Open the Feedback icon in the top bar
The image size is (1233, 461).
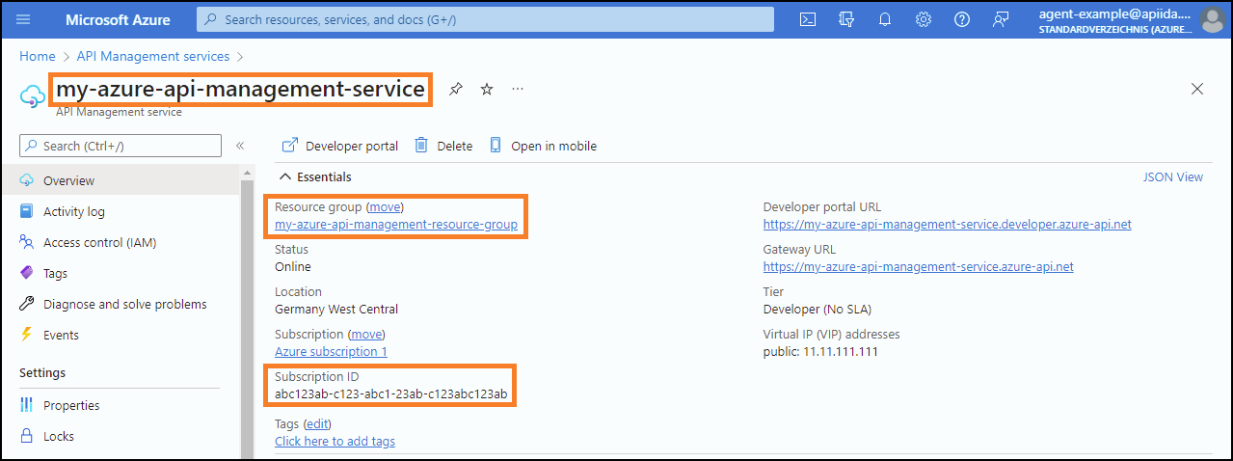[x=1001, y=19]
